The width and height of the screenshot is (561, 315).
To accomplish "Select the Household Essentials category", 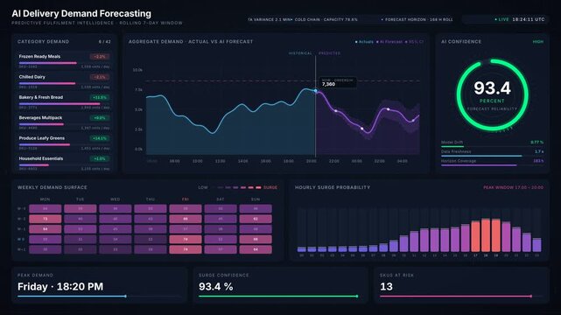I will tap(65, 163).
